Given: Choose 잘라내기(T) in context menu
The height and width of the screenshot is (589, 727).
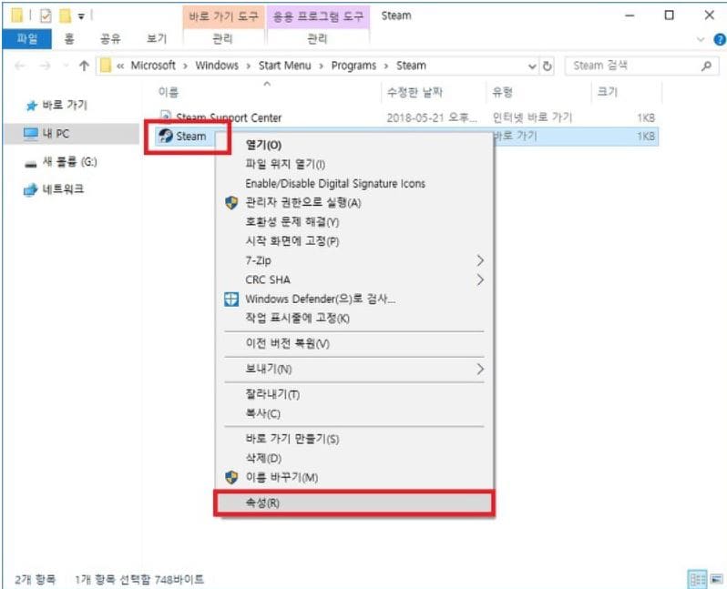Looking at the screenshot, I should tap(354, 394).
